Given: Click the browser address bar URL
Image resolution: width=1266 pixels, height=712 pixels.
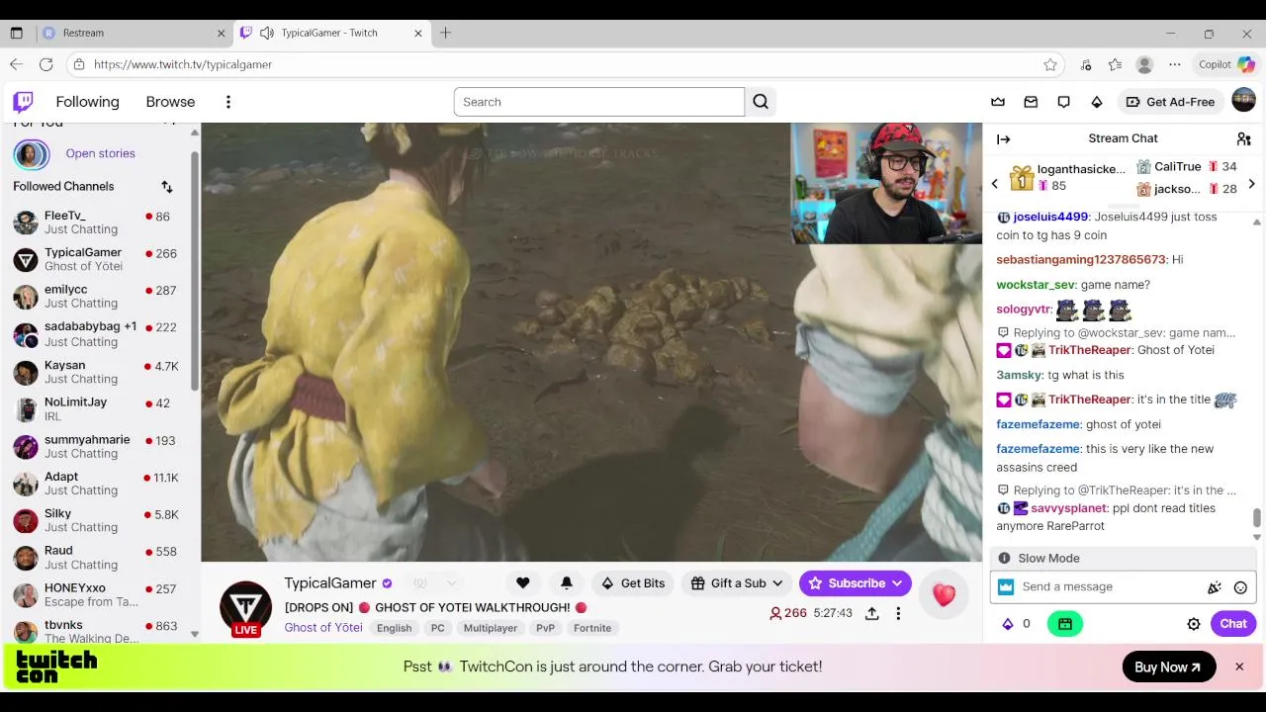Looking at the screenshot, I should [x=183, y=64].
